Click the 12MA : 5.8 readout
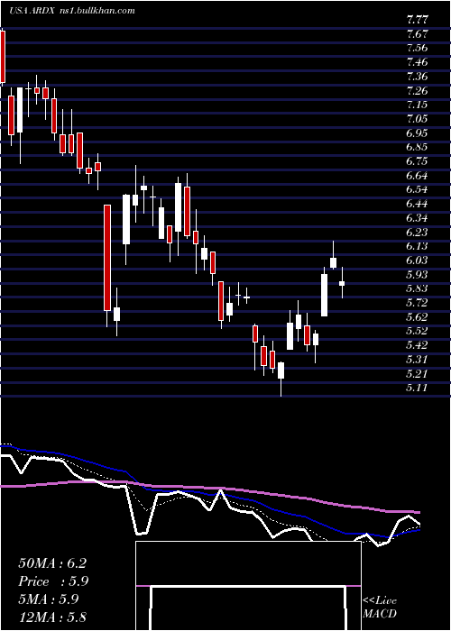 coord(52,617)
